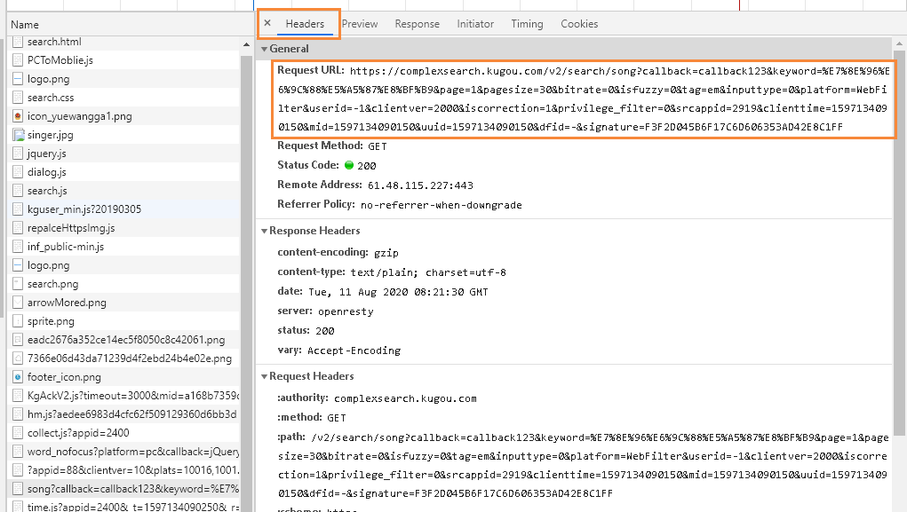The height and width of the screenshot is (512, 907).
Task: Click the Request URL value text
Action: (x=584, y=98)
